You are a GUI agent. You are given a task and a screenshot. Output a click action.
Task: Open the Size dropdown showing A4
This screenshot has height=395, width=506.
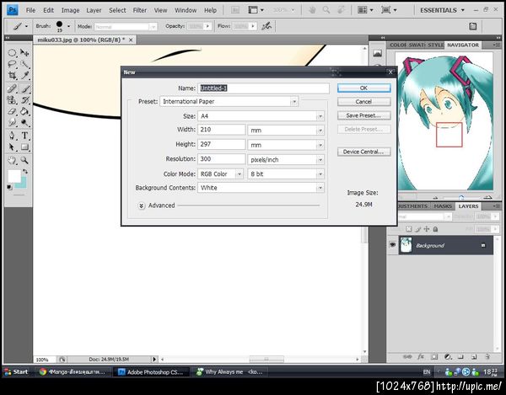[x=261, y=116]
